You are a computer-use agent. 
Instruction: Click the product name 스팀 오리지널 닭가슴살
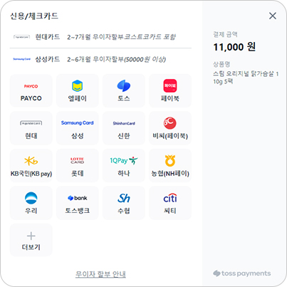click(246, 78)
